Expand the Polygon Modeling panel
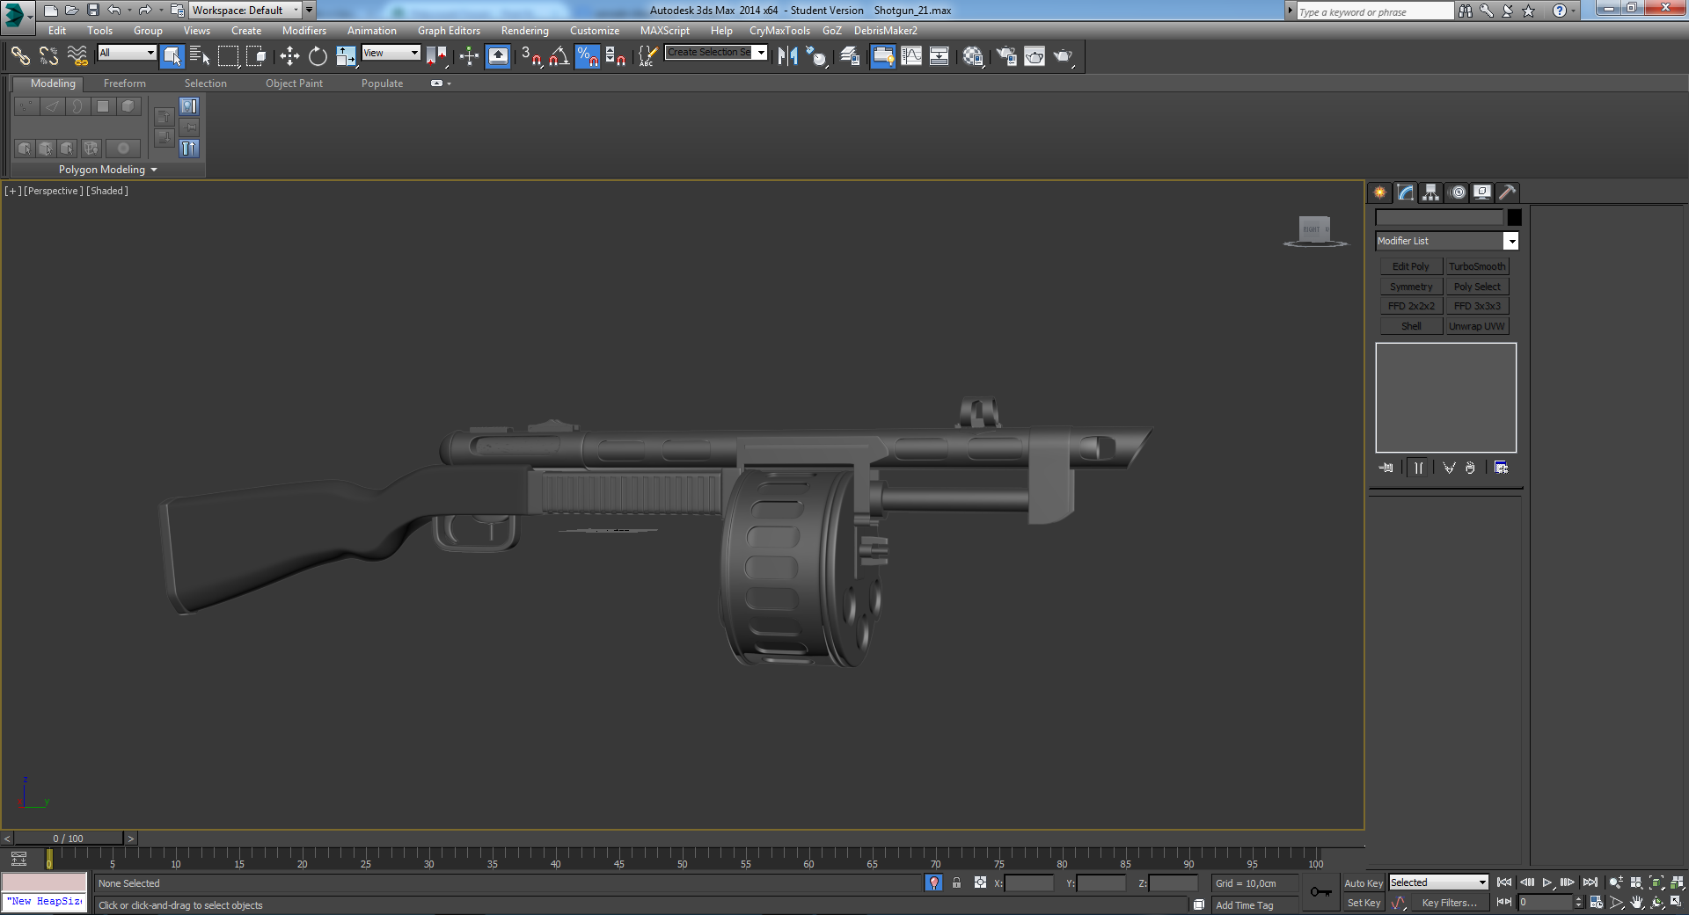1689x915 pixels. 108,170
